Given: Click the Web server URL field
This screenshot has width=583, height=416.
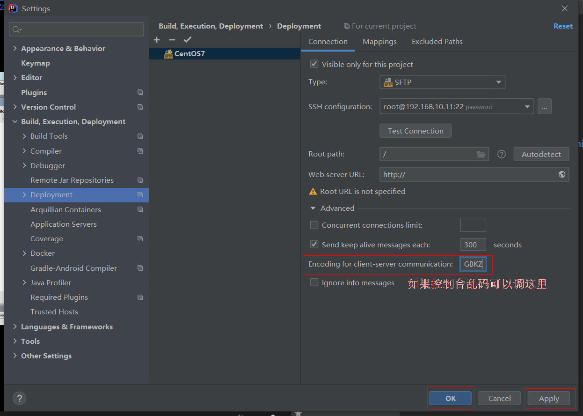Looking at the screenshot, I should point(474,175).
